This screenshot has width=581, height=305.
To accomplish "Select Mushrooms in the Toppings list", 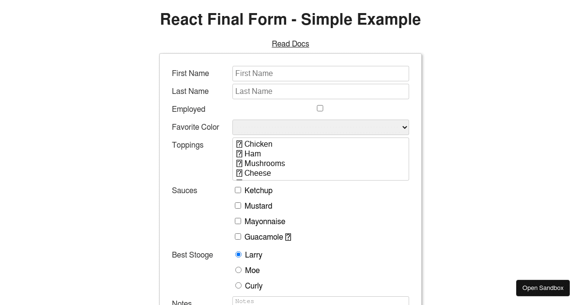I will click(264, 163).
